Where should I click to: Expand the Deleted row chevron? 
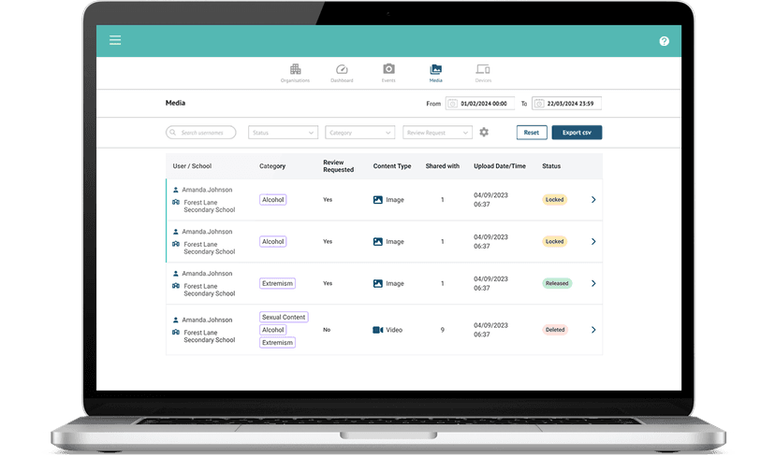click(x=593, y=330)
